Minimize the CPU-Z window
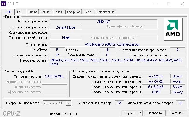Image resolution: width=189 pixels, height=117 pixels. (x=156, y=4)
